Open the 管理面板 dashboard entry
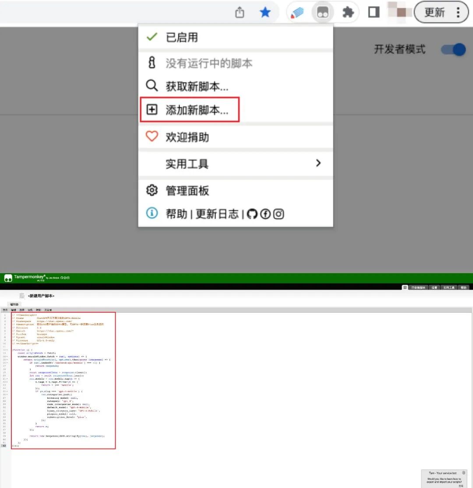 click(x=187, y=191)
